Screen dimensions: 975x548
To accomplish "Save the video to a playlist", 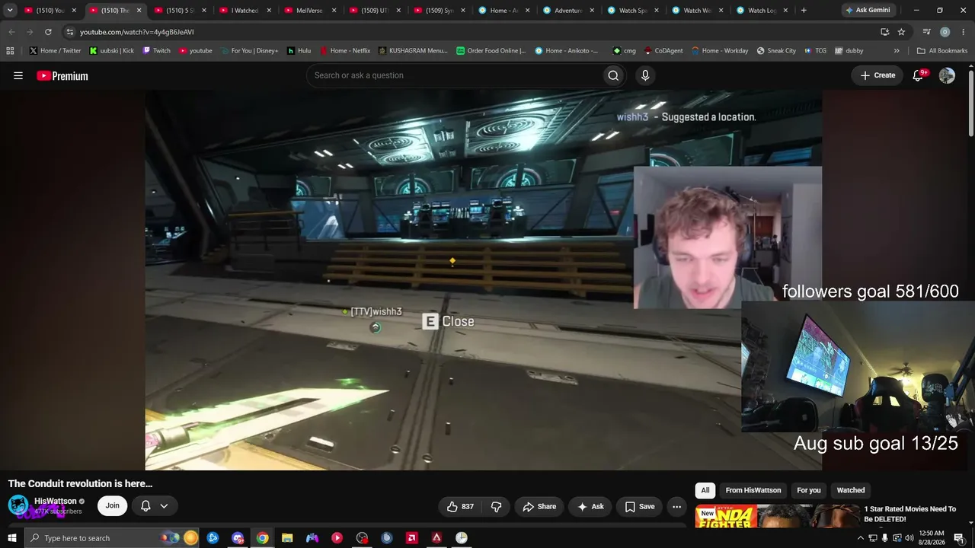I will click(x=640, y=507).
